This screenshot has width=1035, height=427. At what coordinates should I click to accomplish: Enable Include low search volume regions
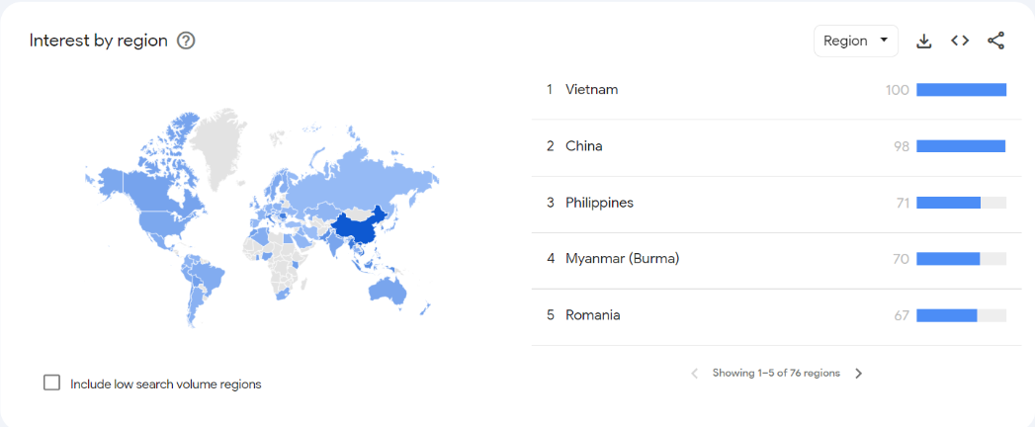point(51,383)
